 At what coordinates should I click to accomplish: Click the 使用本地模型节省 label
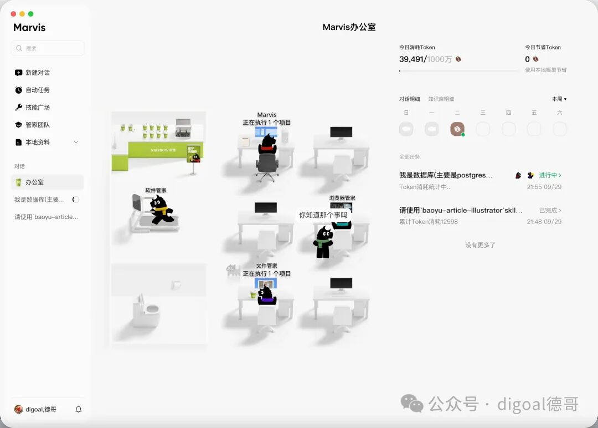coord(546,70)
